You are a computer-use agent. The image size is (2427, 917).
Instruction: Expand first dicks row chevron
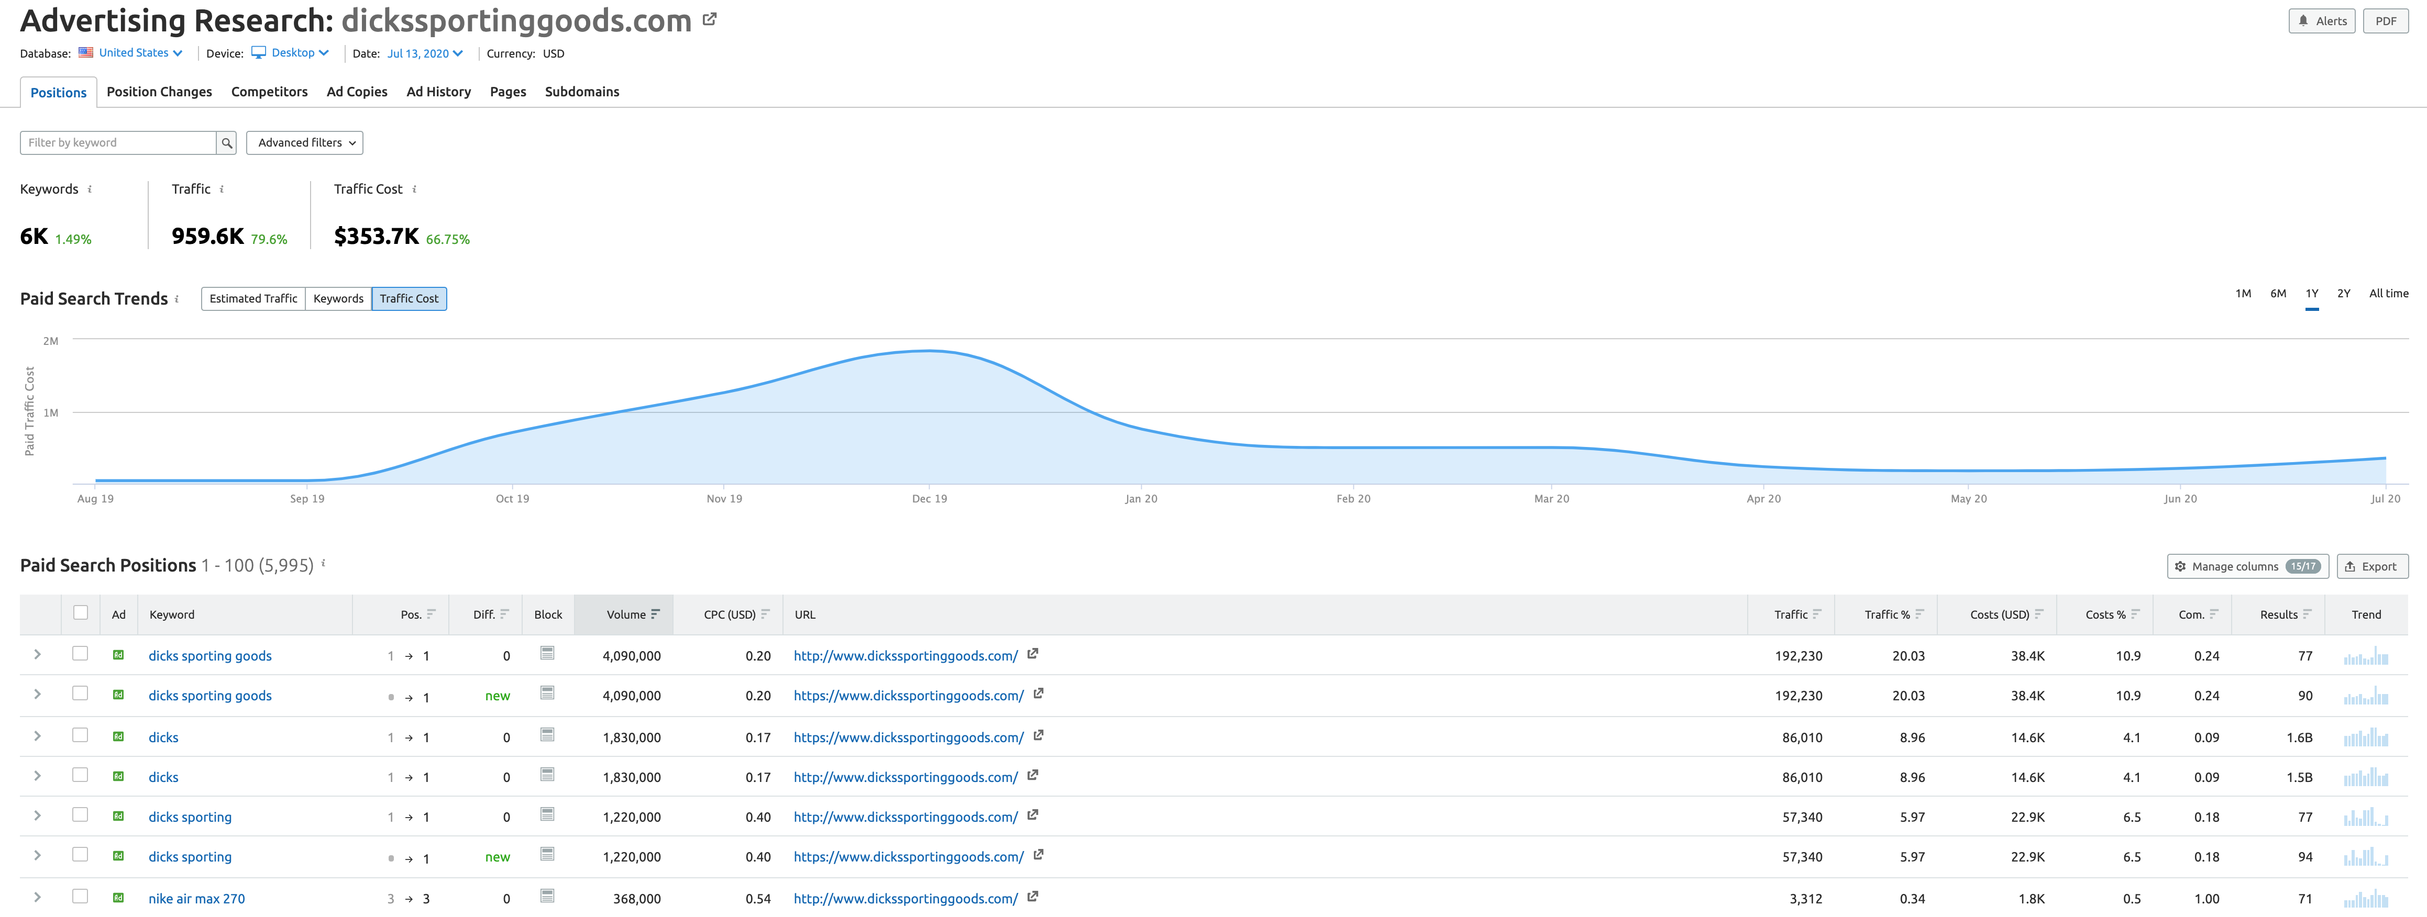38,736
